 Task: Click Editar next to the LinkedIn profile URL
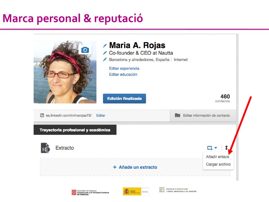pos(101,115)
